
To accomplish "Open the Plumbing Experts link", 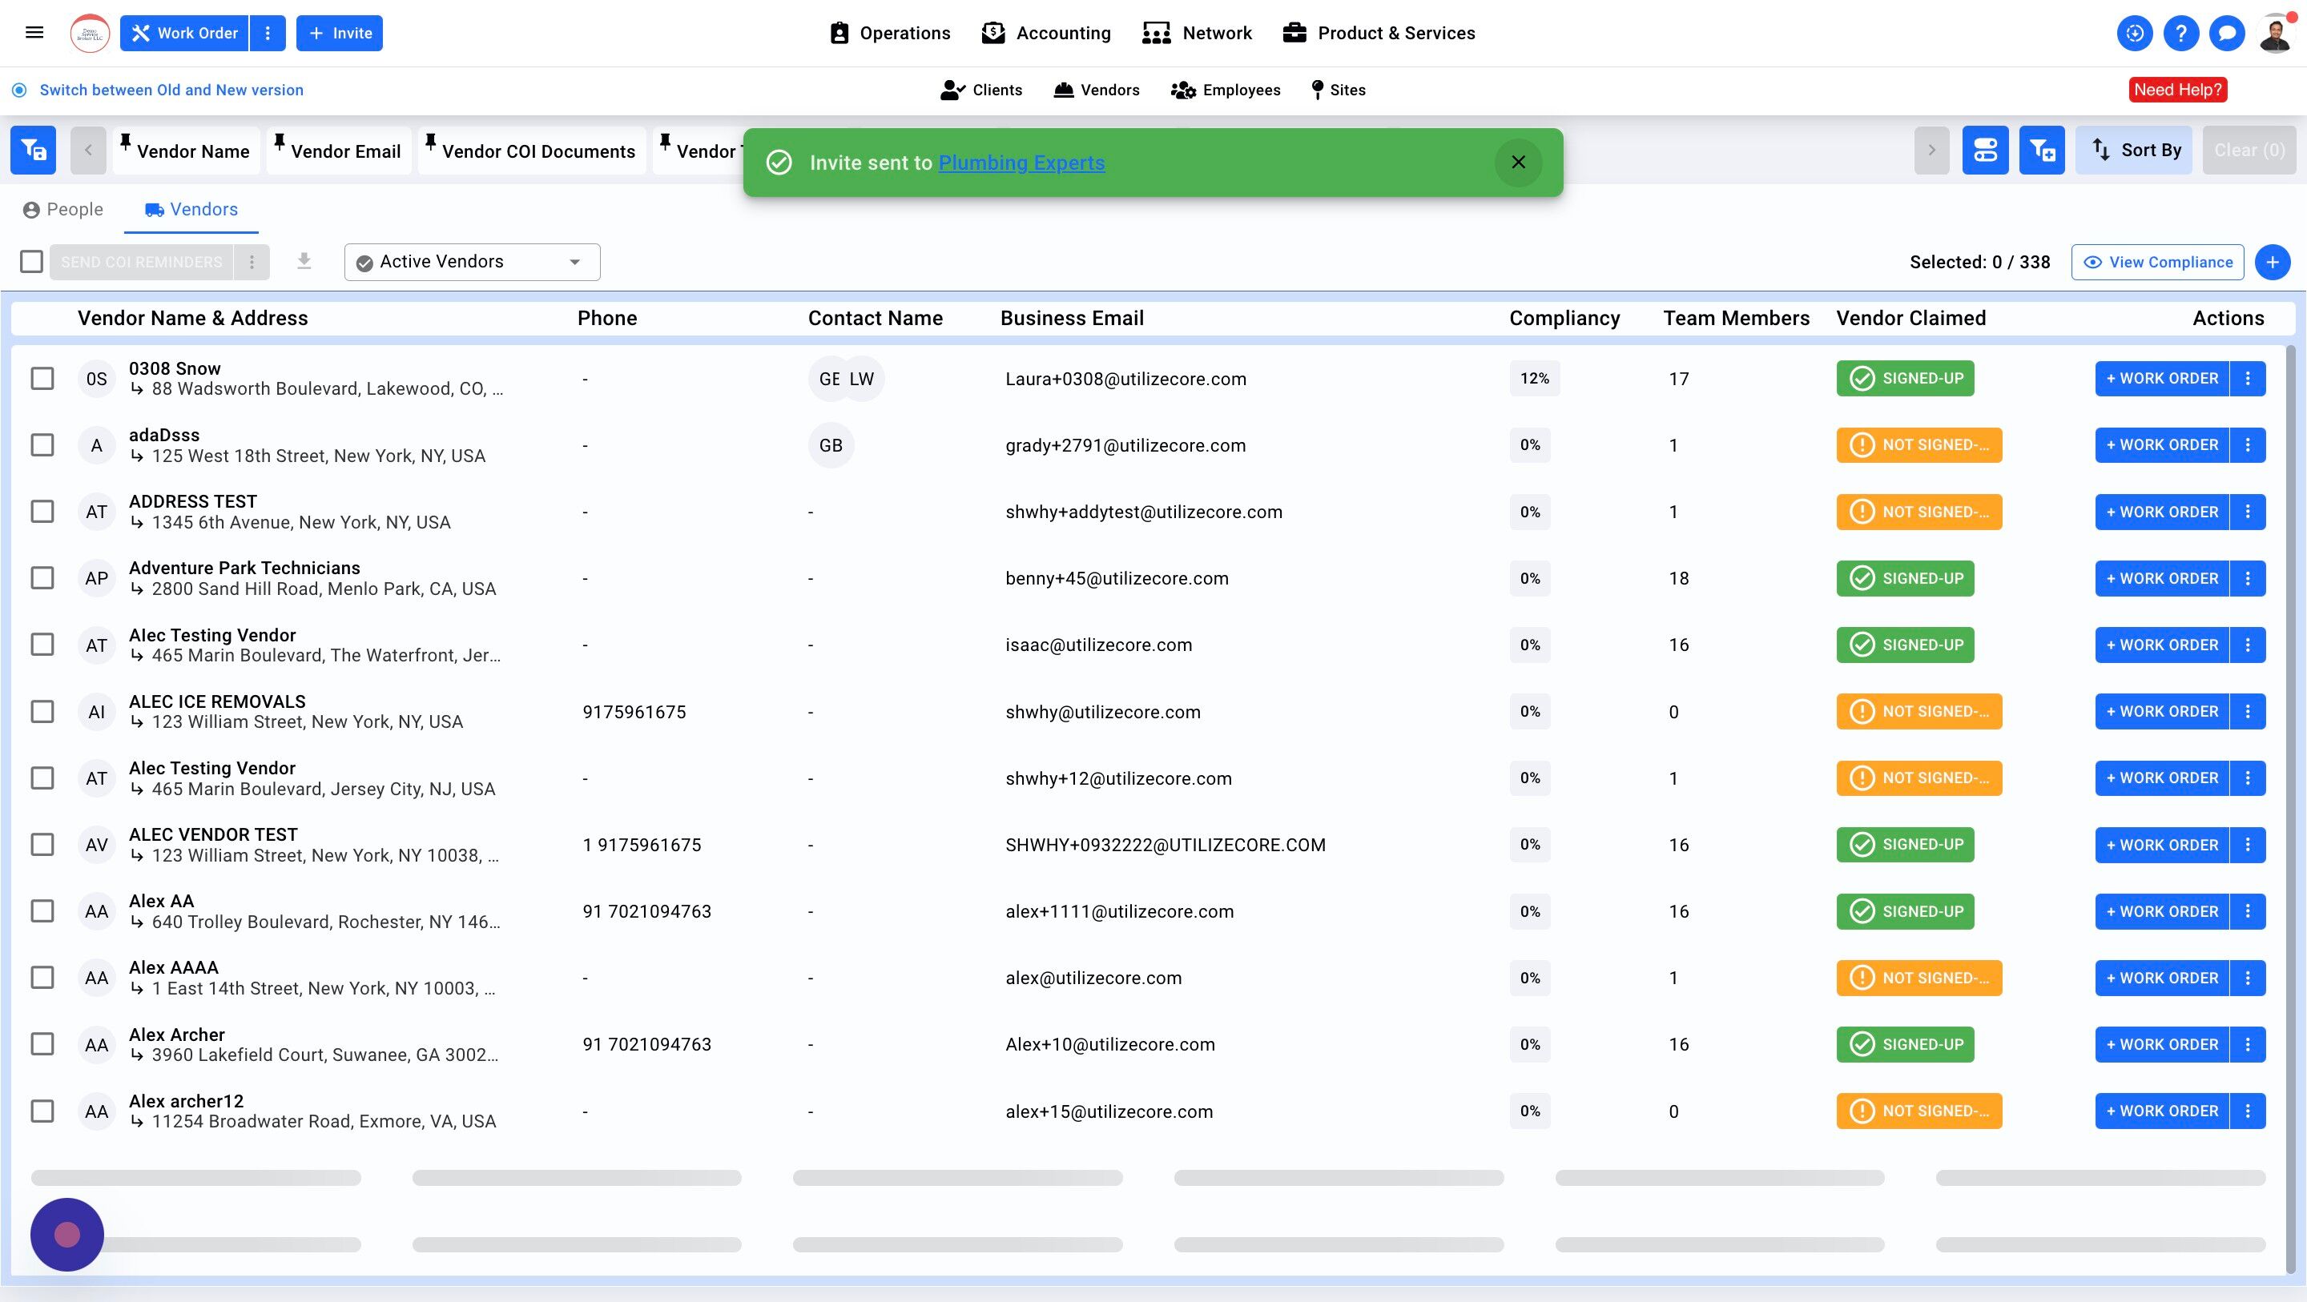I will pos(1021,163).
